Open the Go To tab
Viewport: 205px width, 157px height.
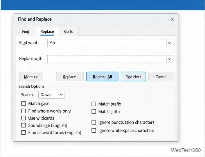pos(69,31)
